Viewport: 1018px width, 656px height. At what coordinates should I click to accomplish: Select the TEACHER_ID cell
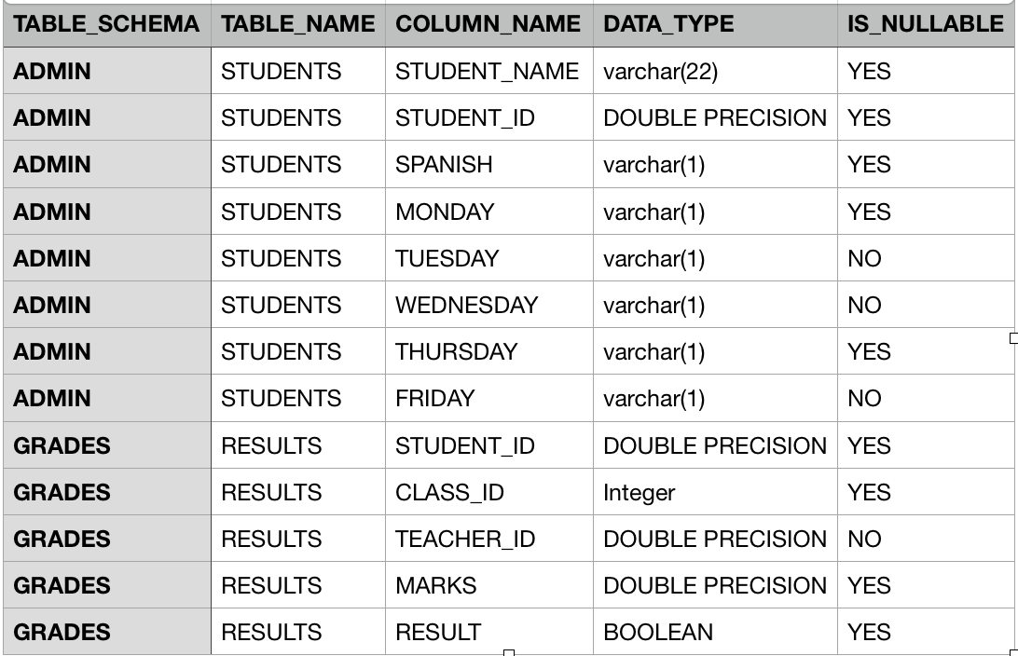click(x=465, y=539)
